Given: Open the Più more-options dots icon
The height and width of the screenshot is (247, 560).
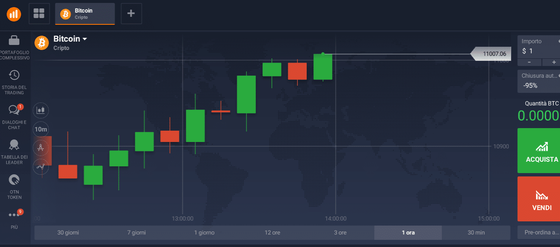Looking at the screenshot, I should click(14, 215).
